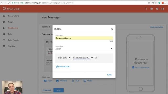Click the WhatsHelp logo

[x=12, y=9]
